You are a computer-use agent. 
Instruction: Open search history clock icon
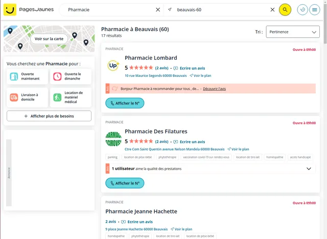click(302, 10)
